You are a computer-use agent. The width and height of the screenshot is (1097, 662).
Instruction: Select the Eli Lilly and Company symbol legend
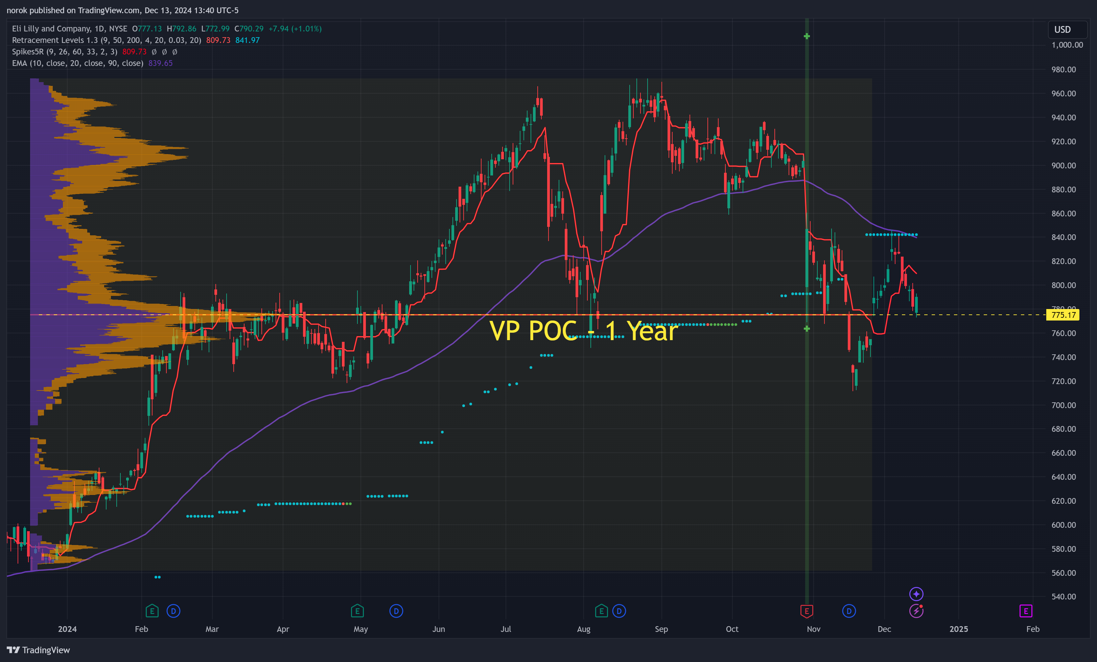(x=69, y=28)
